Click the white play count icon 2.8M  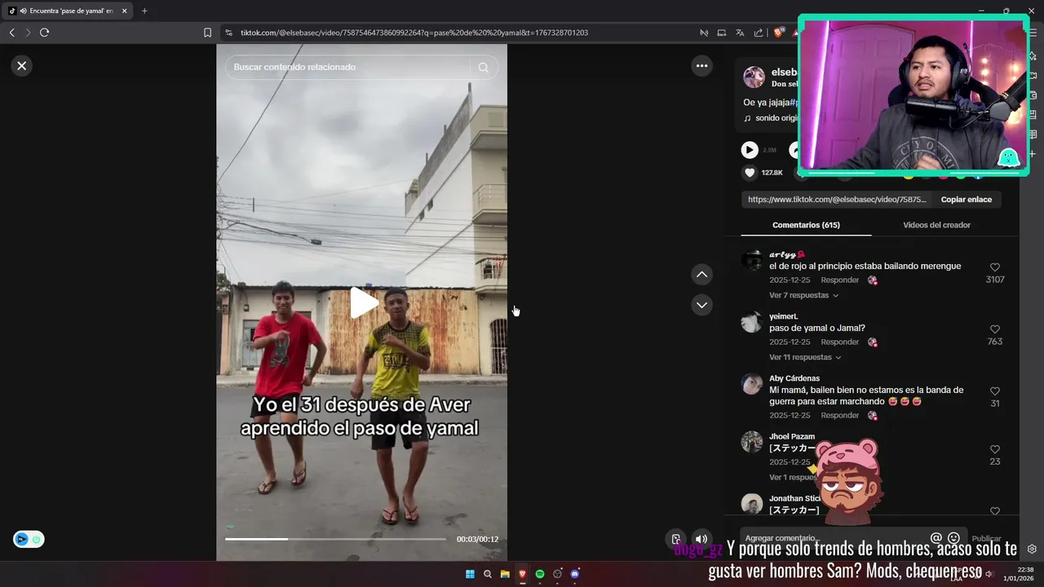point(750,150)
